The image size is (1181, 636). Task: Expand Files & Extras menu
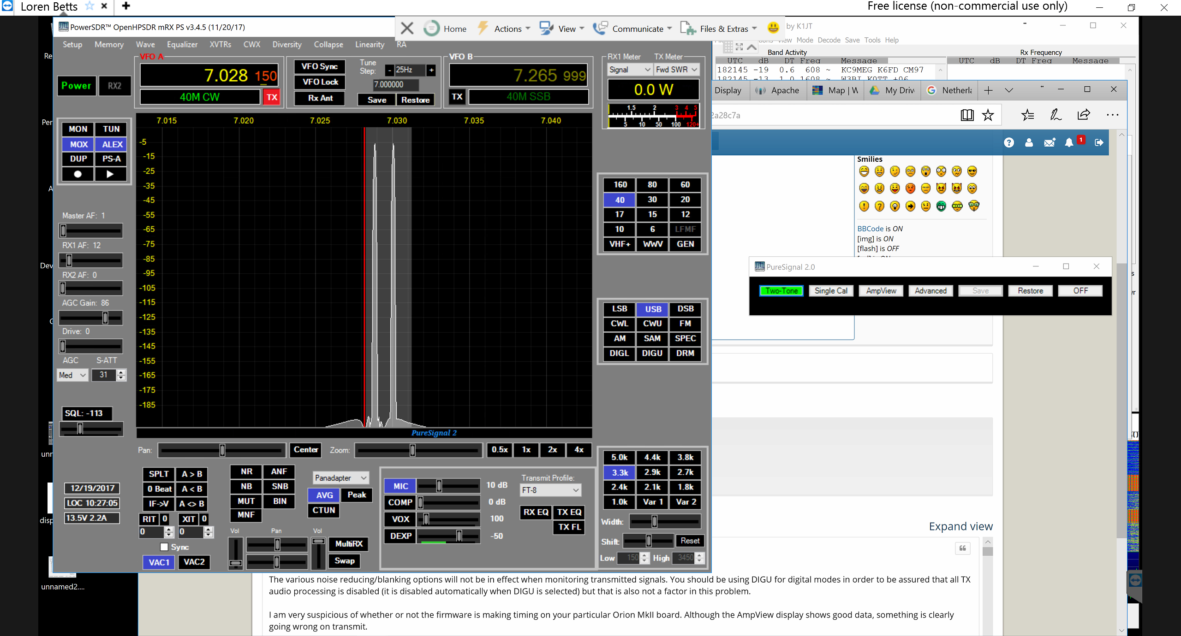(x=719, y=29)
